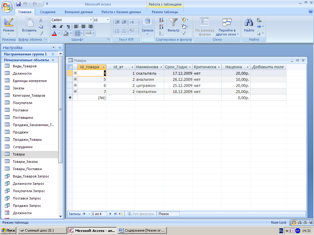
Task: Open Содержание Word taskbar item
Action: pos(142,230)
